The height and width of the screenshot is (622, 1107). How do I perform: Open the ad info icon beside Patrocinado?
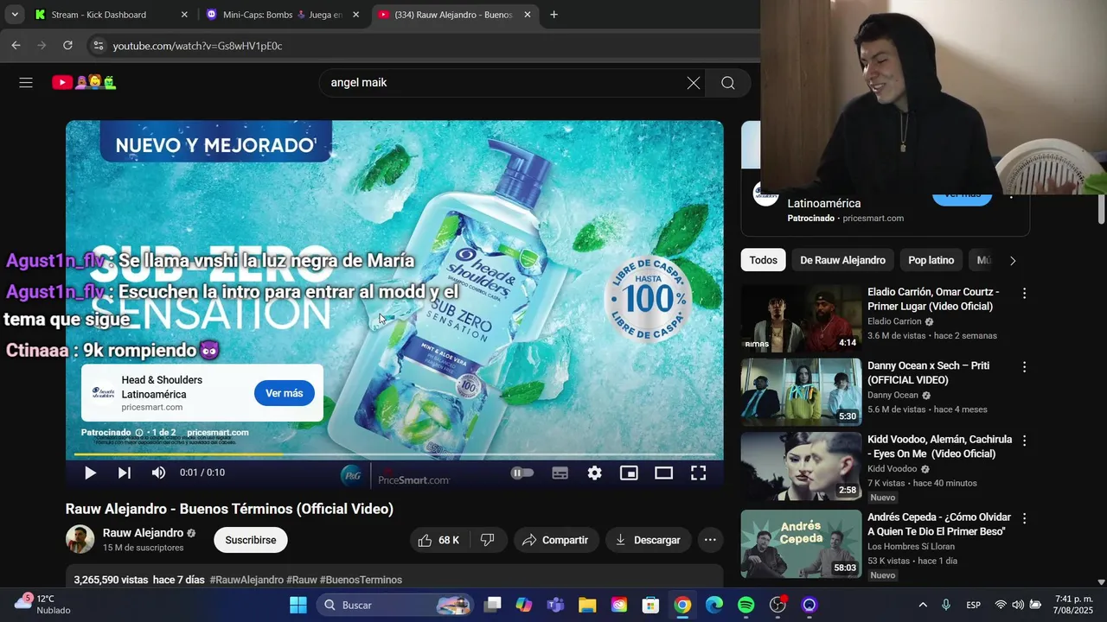point(139,432)
